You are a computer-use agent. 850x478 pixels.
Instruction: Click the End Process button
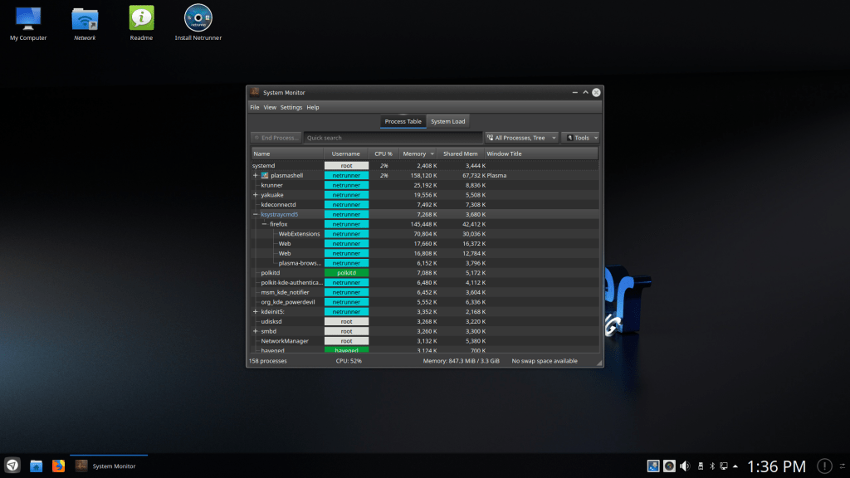click(276, 138)
